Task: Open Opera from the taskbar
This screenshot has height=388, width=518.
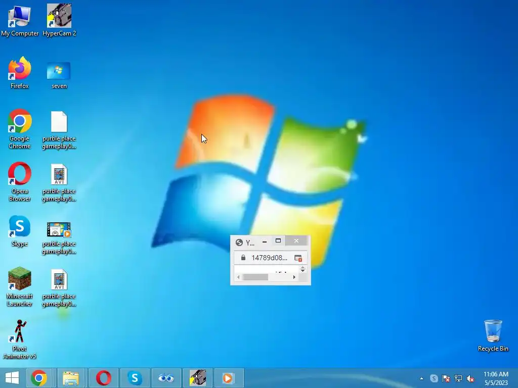Action: point(103,378)
